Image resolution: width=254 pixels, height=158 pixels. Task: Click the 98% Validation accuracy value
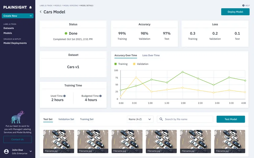click(144, 33)
